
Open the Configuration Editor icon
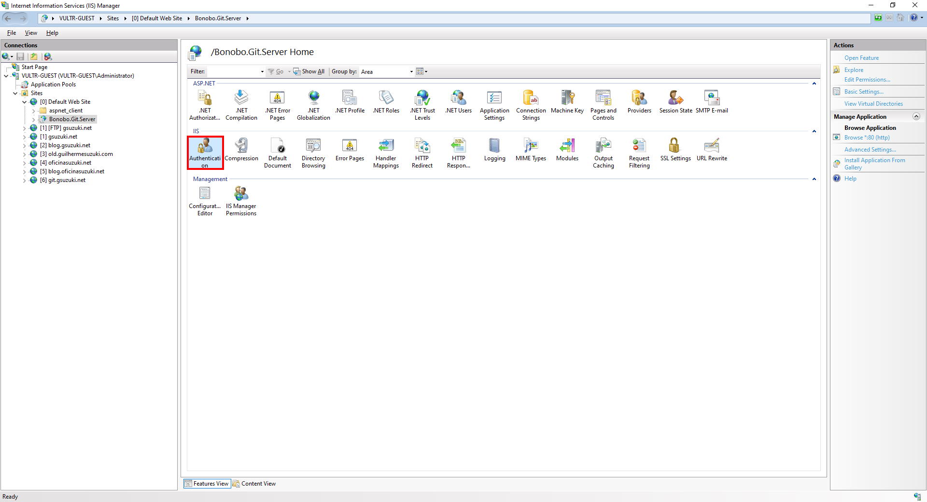click(205, 200)
